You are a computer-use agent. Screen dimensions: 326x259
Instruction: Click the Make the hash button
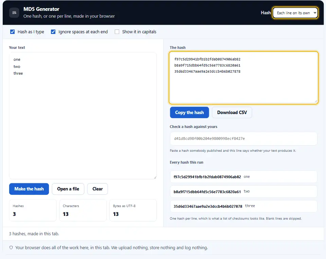click(x=29, y=189)
